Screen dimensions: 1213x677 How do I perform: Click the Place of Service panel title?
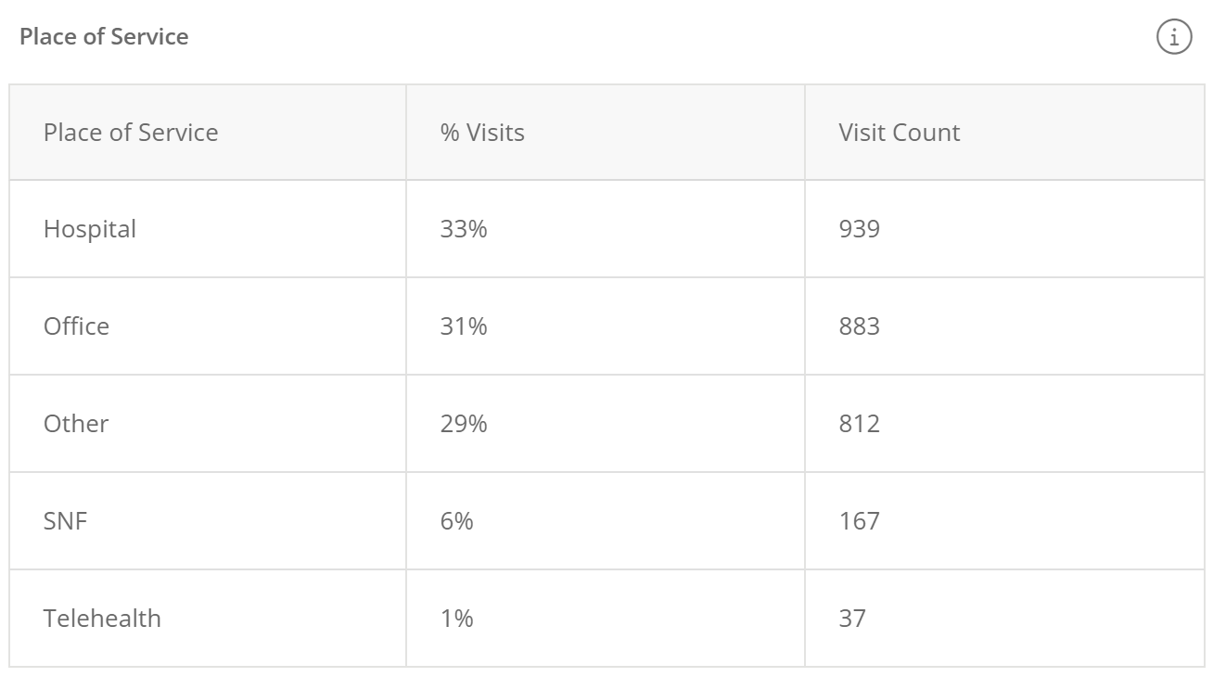(104, 37)
